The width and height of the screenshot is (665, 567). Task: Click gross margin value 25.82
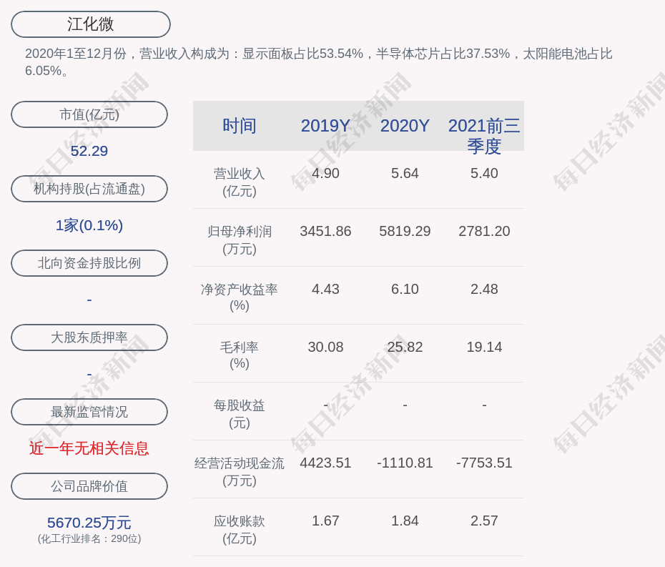point(405,347)
